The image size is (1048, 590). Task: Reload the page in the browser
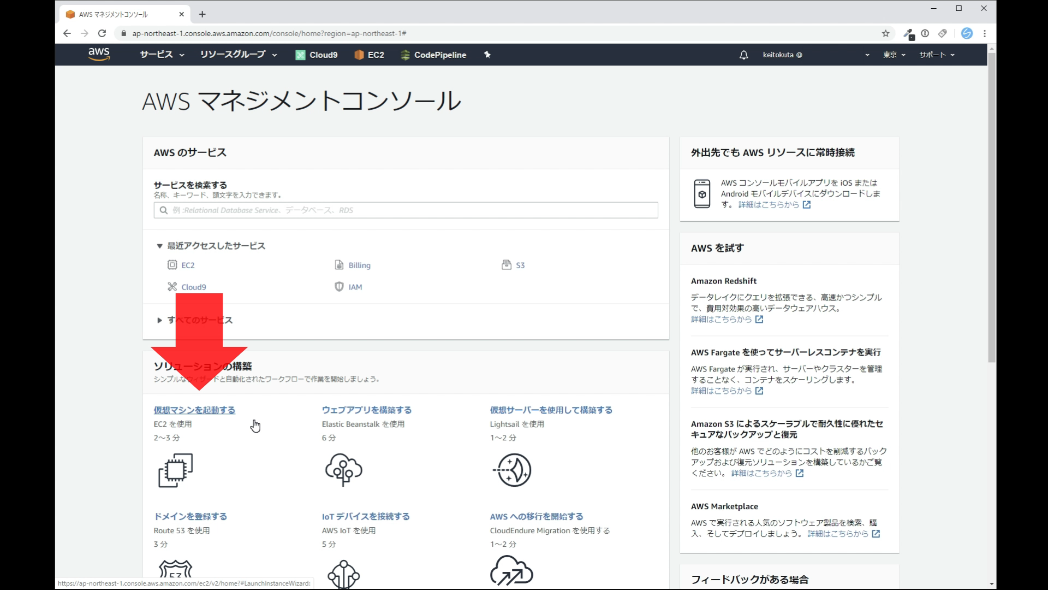(102, 33)
